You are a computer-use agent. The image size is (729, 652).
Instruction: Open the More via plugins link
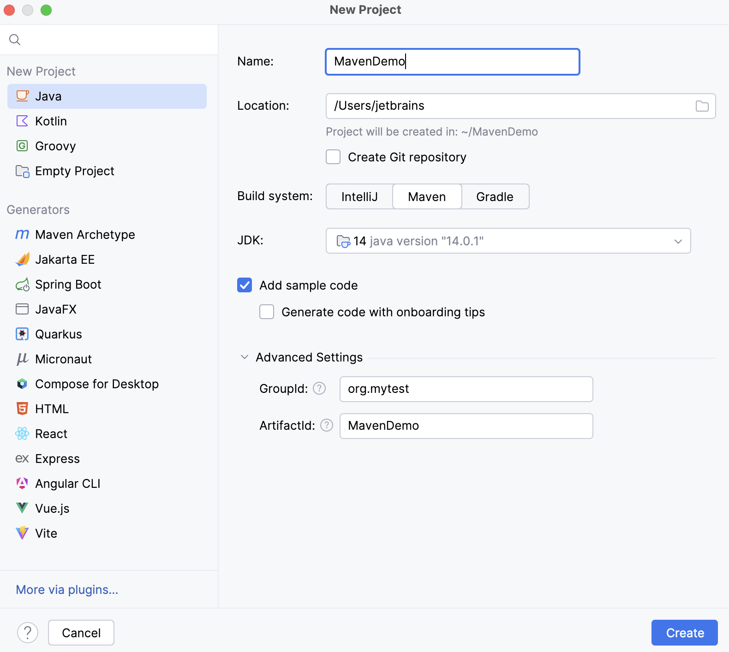[67, 590]
